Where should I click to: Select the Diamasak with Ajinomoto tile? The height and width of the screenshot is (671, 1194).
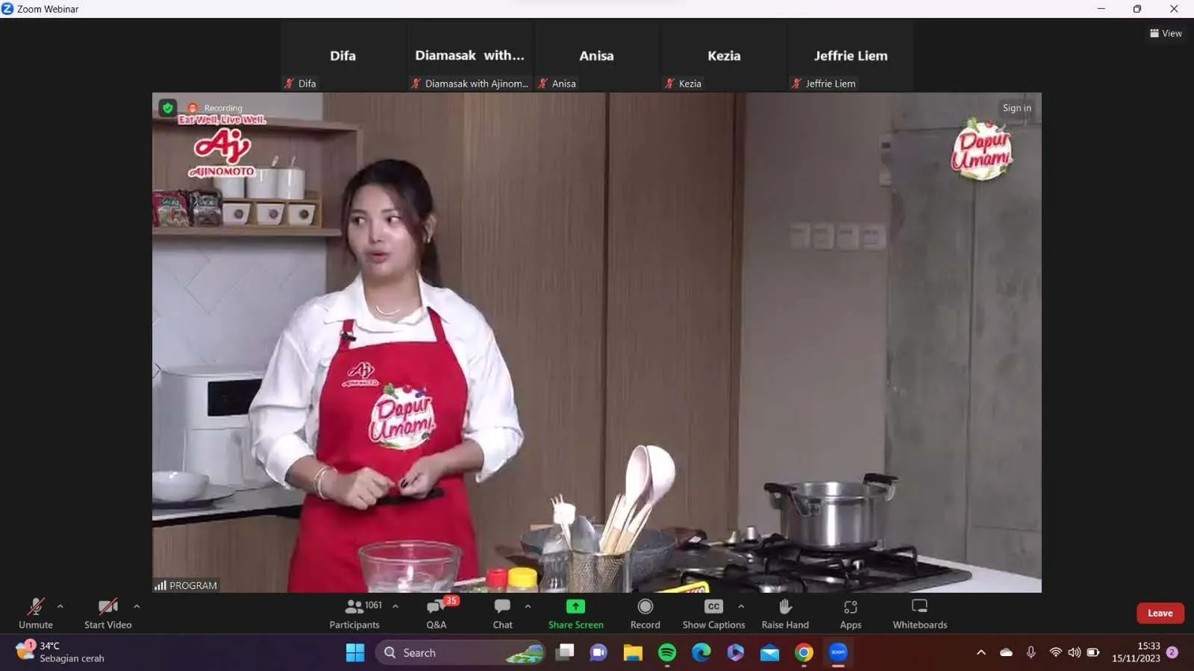point(469,57)
